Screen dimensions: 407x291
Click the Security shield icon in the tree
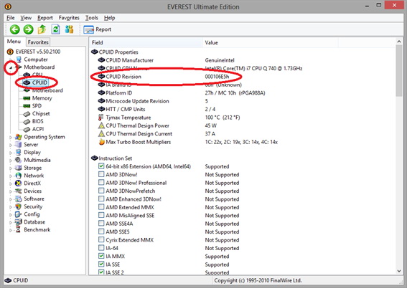[18, 206]
